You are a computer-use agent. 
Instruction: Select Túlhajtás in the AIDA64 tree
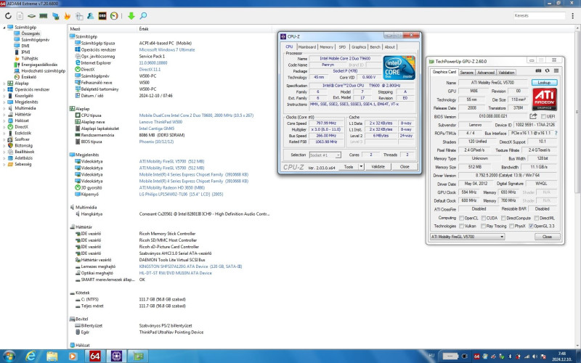pyautogui.click(x=30, y=59)
